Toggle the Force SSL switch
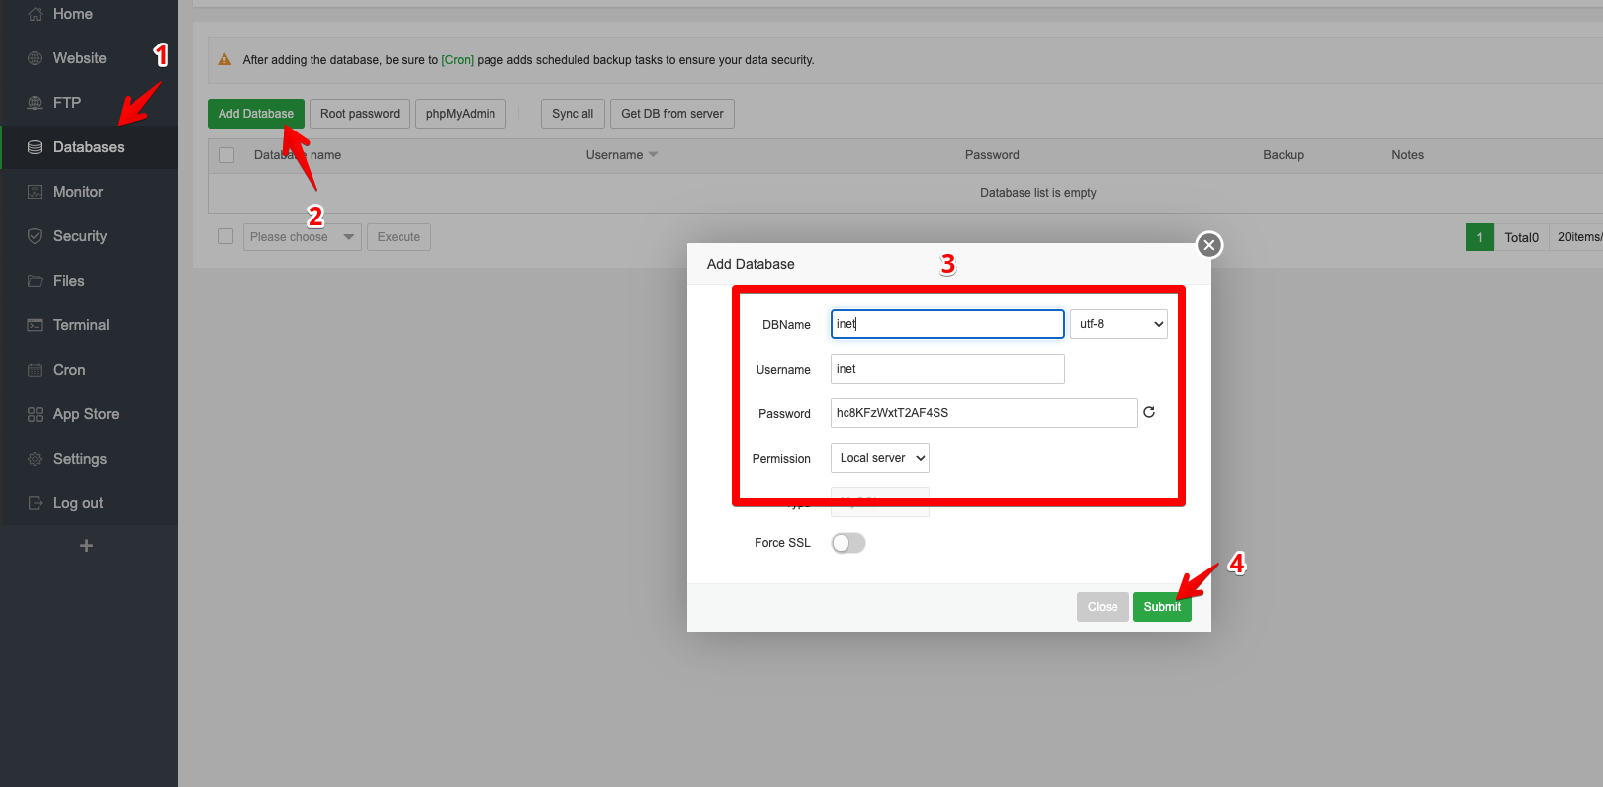Viewport: 1603px width, 787px height. coord(848,543)
